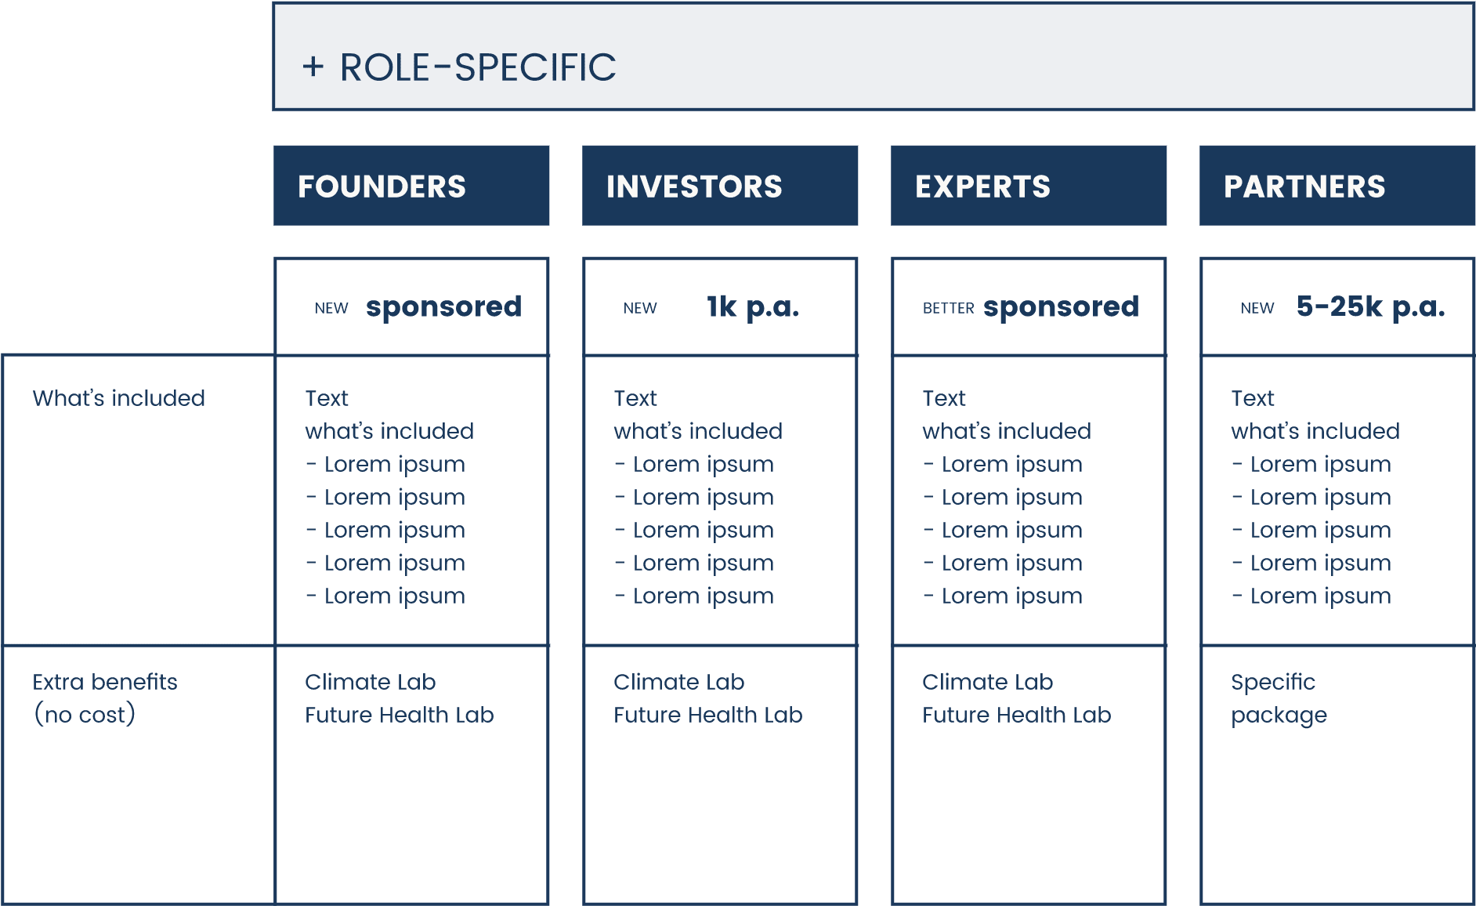
Task: Select the FOUNDERS column header
Action: coord(411,186)
